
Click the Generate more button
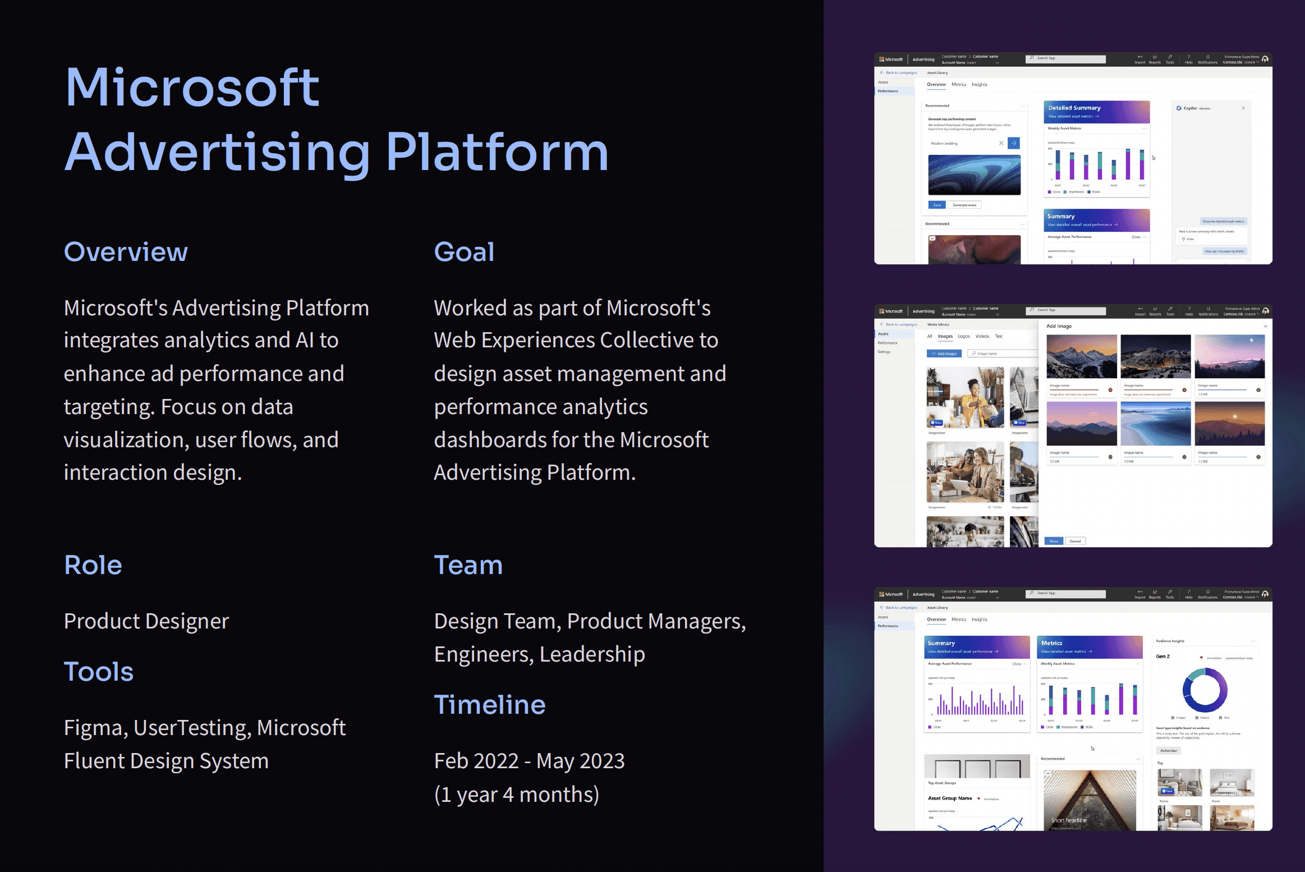point(964,205)
